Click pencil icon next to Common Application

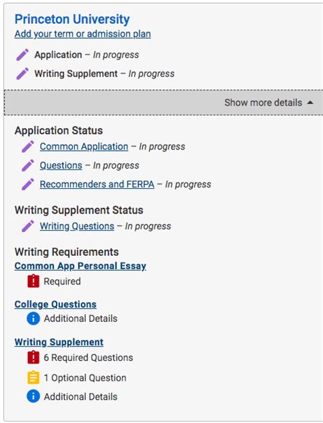(28, 147)
